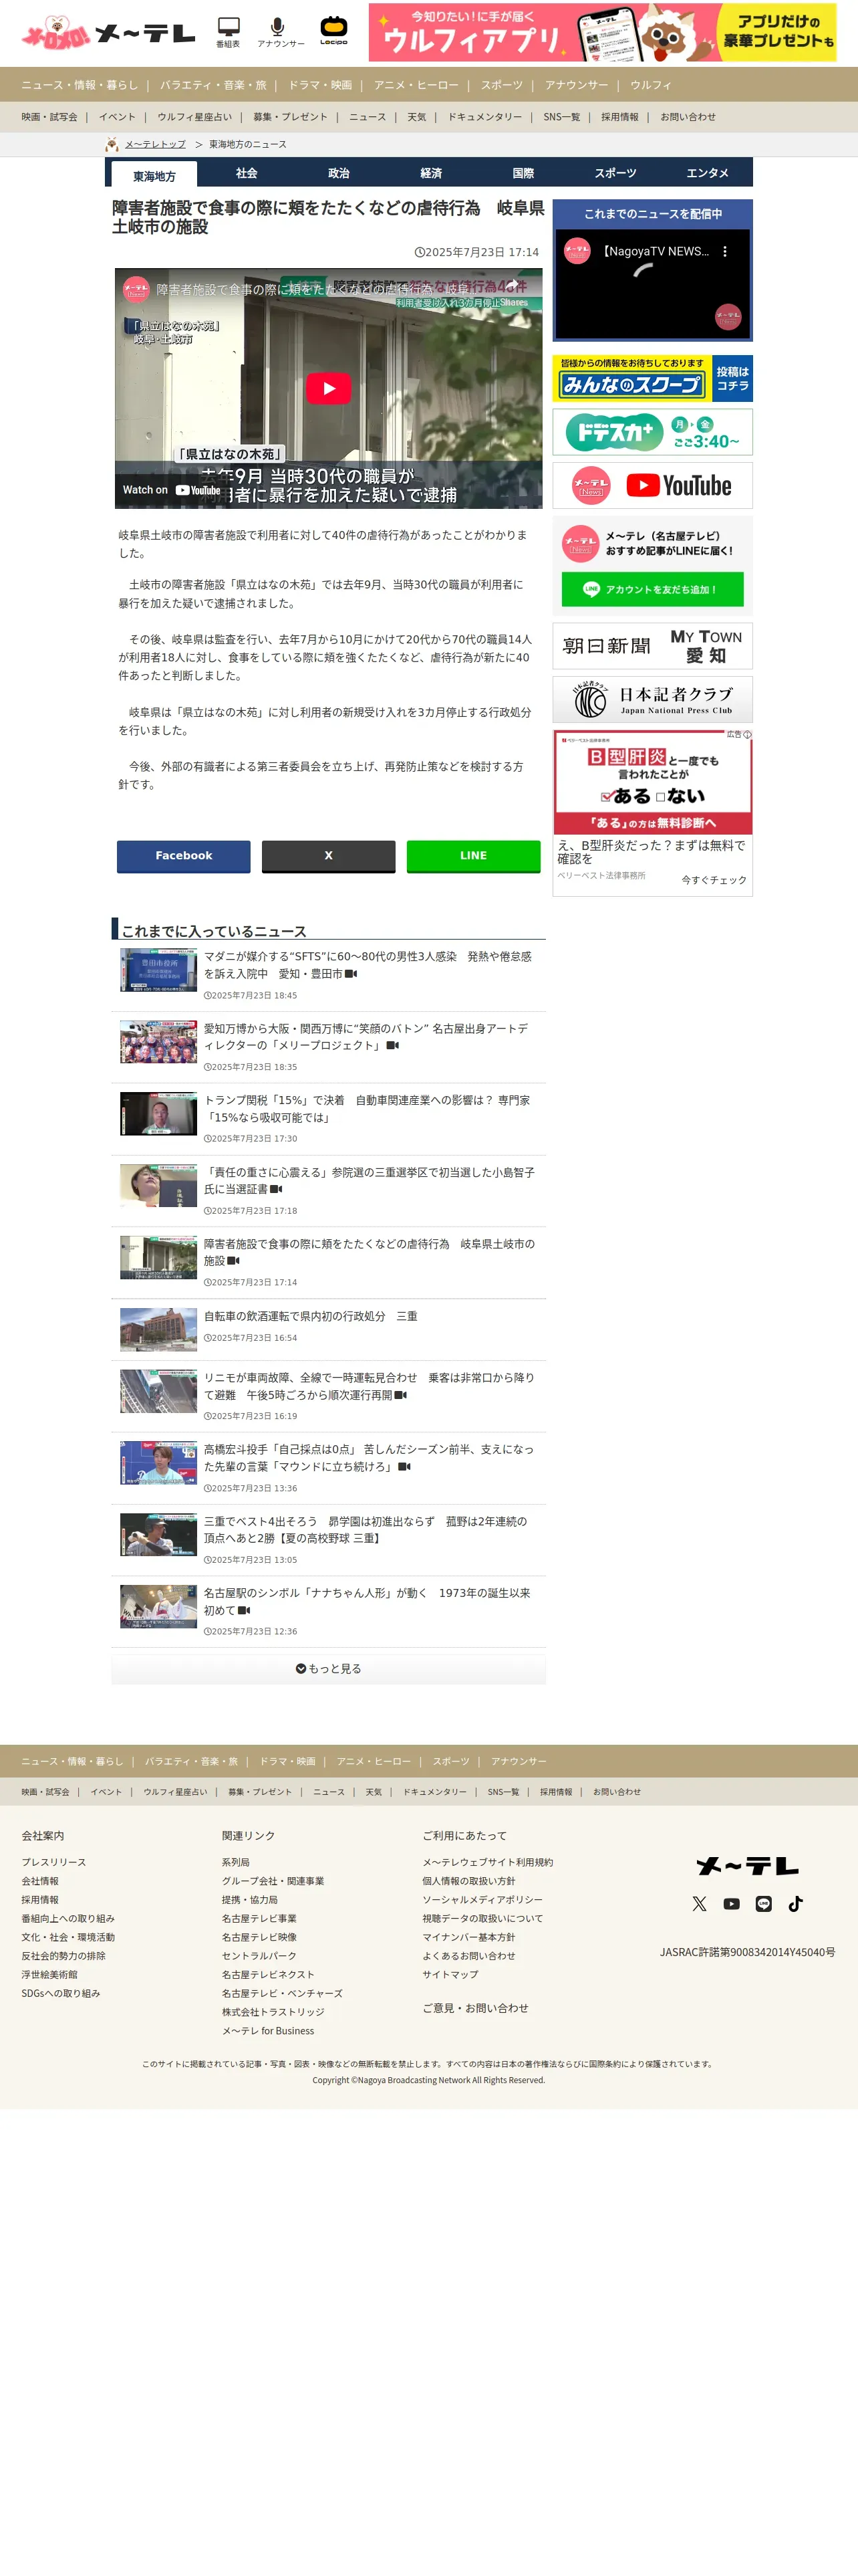The width and height of the screenshot is (858, 2576).
Task: Open the ドラマ・映画 top menu
Action: [319, 85]
